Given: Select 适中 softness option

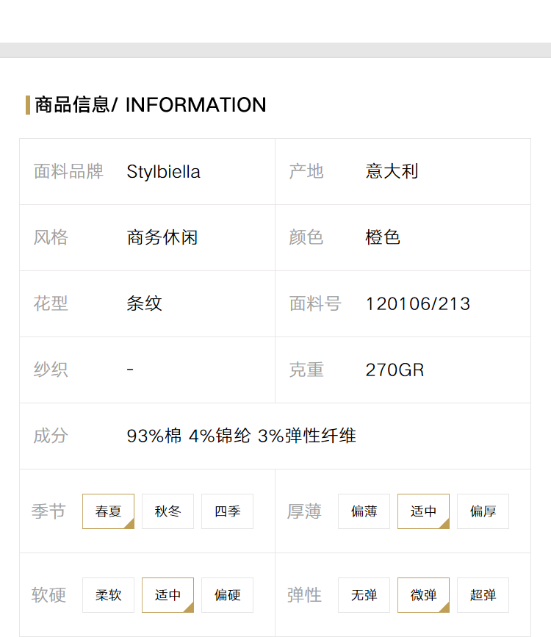Looking at the screenshot, I should coord(168,594).
